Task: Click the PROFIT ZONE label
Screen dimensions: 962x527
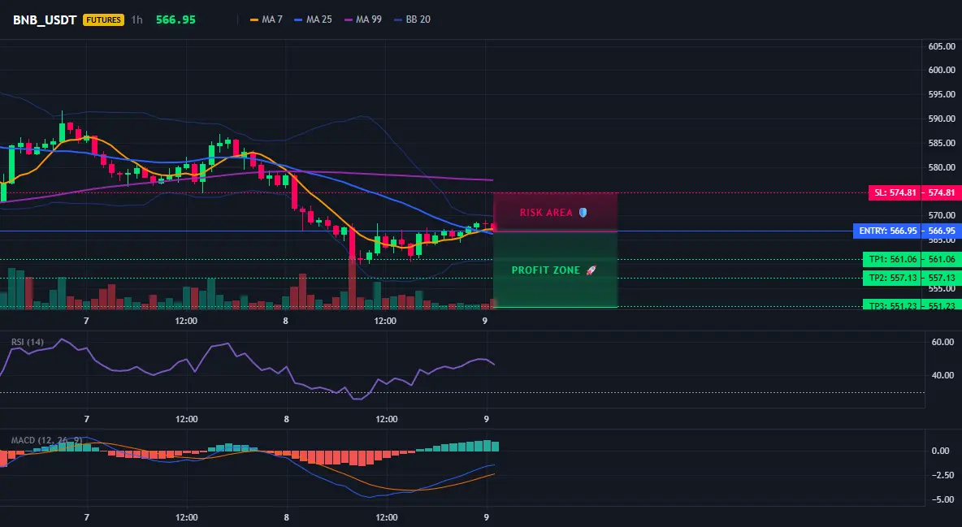Action: coord(546,270)
